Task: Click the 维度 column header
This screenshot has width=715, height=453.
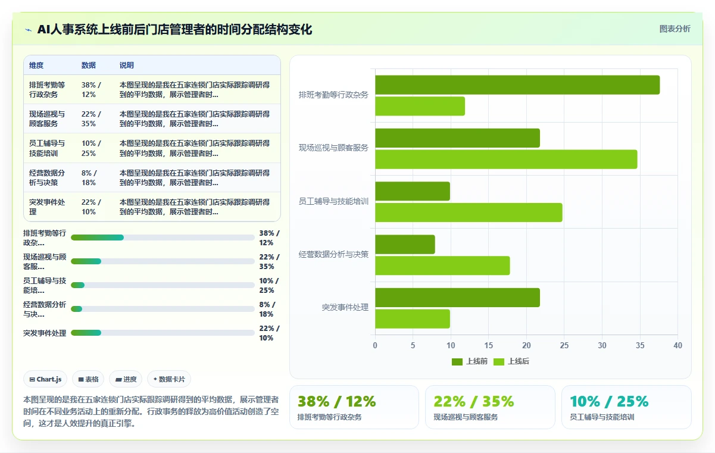Action: click(x=36, y=65)
